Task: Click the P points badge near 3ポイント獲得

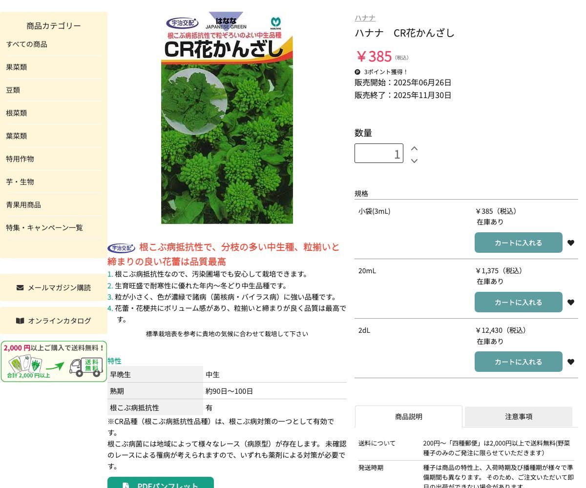Action: click(x=357, y=72)
